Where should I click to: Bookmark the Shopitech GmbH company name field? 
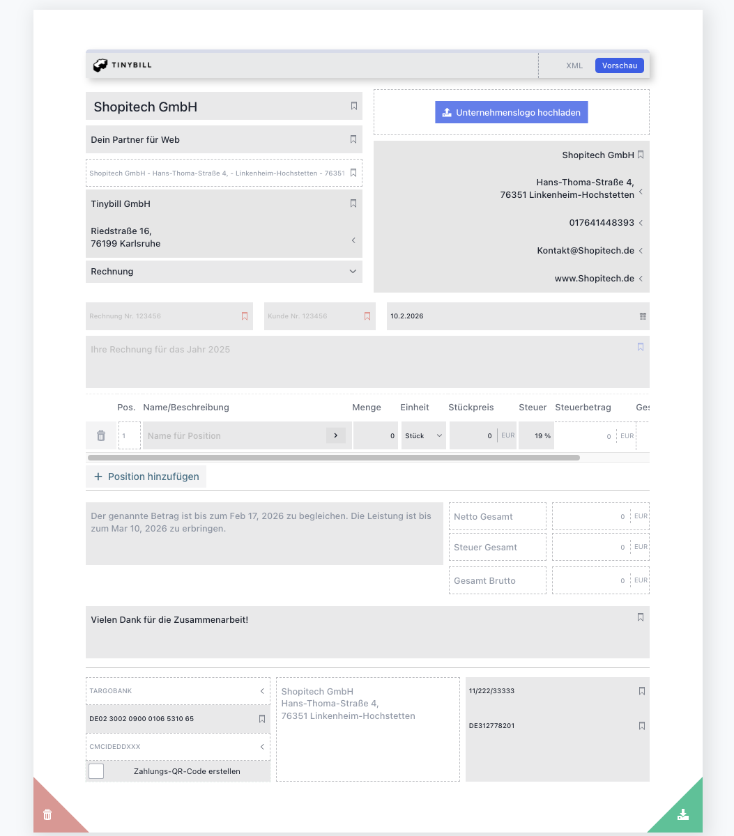pos(353,106)
